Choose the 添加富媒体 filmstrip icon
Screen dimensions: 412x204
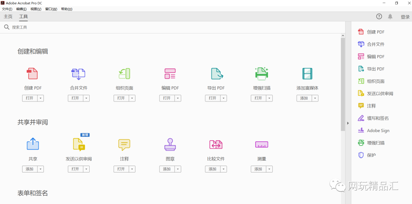(x=307, y=74)
